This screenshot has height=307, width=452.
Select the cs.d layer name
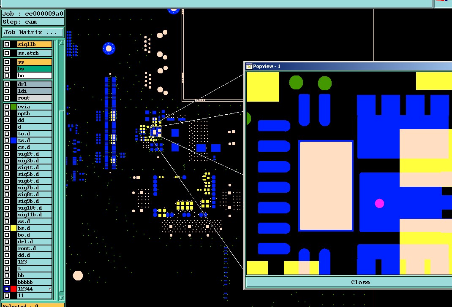pyautogui.click(x=35, y=147)
